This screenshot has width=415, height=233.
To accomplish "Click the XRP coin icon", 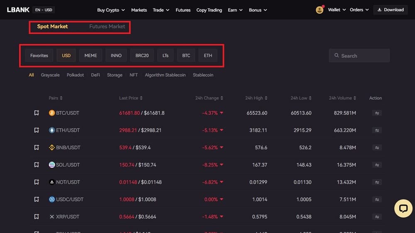I will [52, 216].
